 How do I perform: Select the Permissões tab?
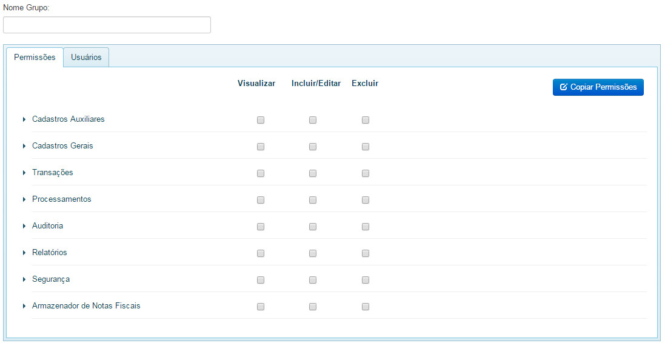point(35,57)
